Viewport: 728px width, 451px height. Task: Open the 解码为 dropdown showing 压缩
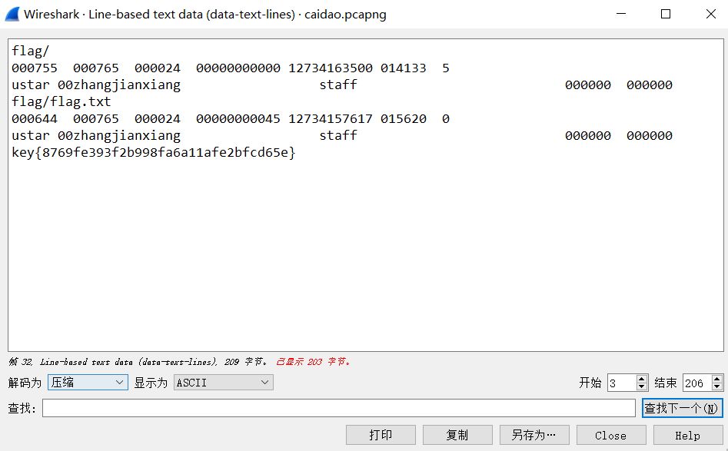tap(87, 382)
